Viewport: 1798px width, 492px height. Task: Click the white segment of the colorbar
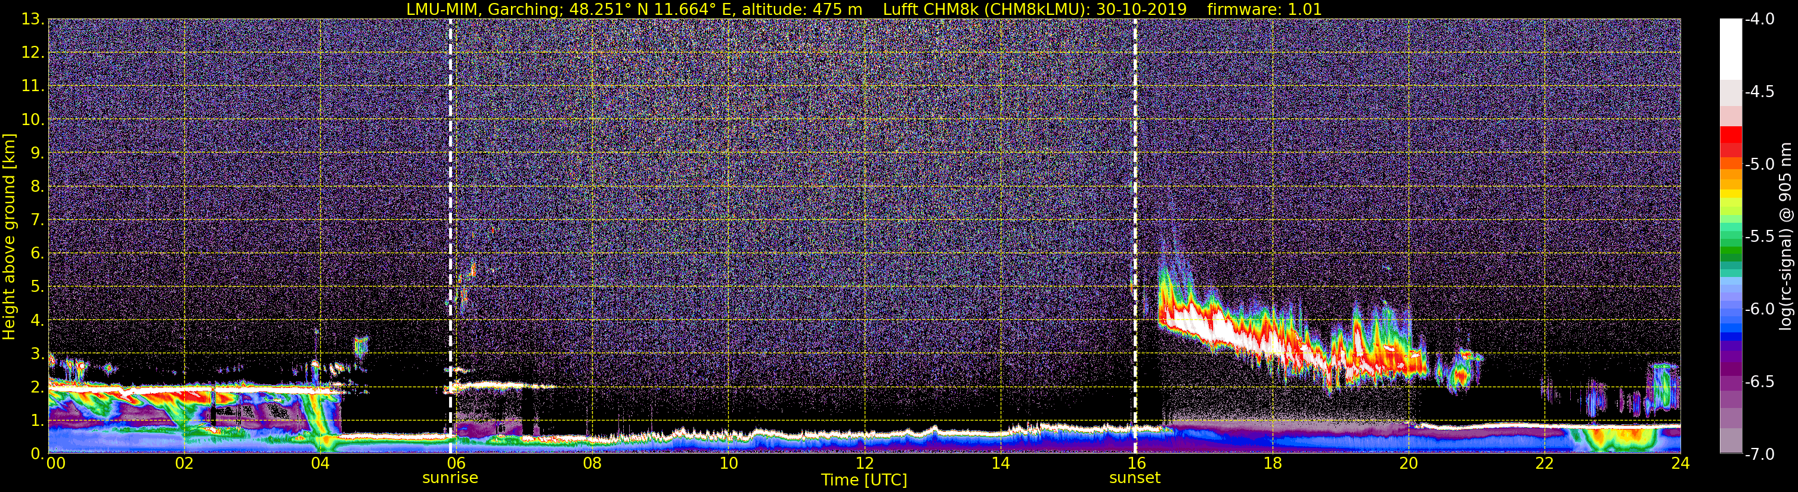1730,49
